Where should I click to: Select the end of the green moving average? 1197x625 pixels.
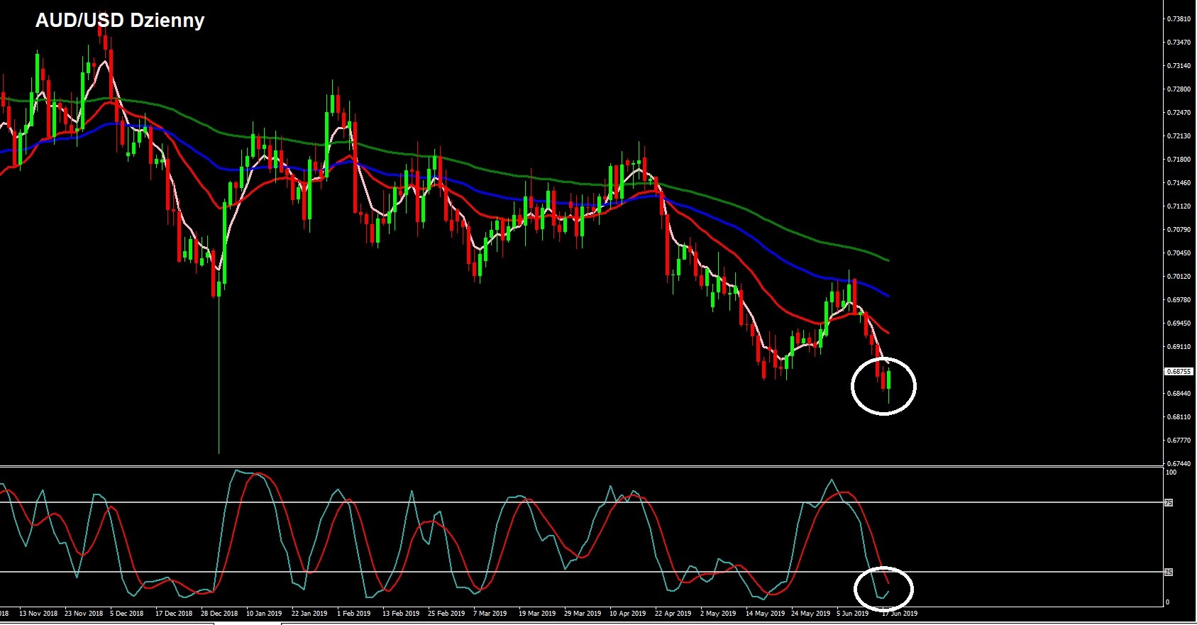point(888,260)
